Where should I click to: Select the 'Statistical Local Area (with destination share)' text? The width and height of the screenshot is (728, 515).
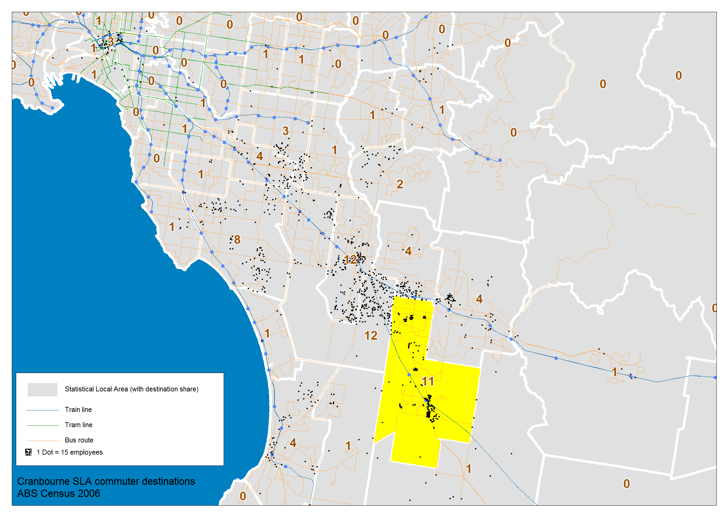pyautogui.click(x=131, y=389)
